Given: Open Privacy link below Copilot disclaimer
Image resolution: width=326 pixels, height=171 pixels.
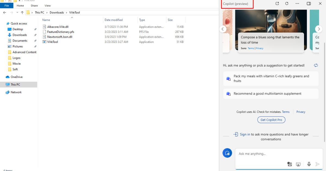Looking at the screenshot, I should [301, 112].
